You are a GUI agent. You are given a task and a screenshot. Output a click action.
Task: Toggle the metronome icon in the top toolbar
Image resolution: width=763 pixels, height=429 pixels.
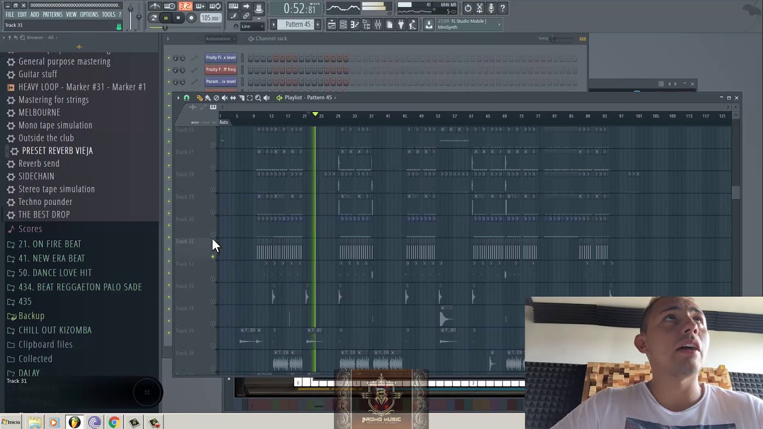tap(155, 7)
